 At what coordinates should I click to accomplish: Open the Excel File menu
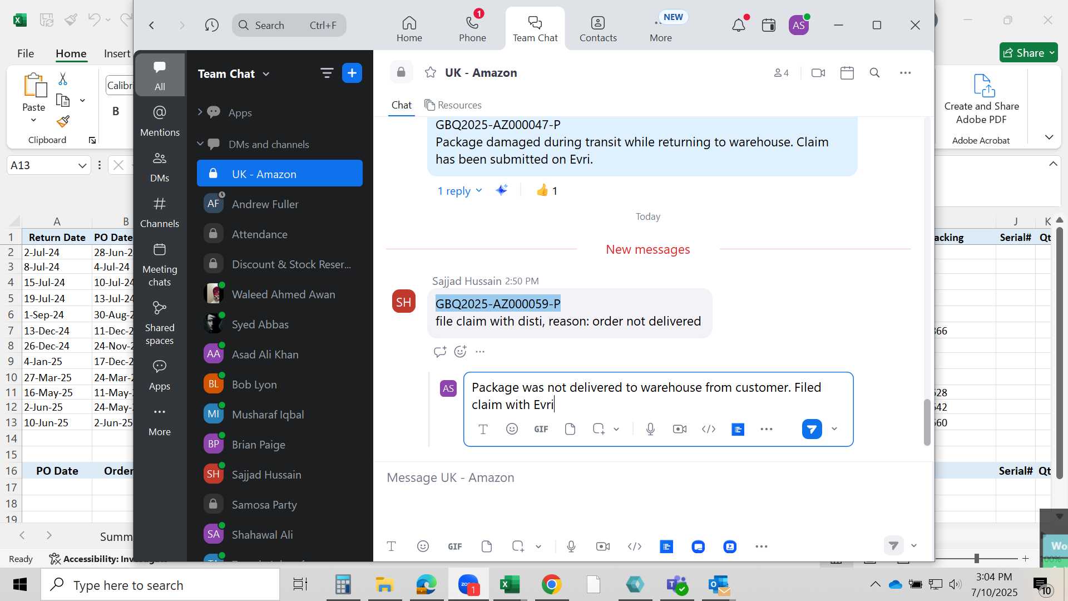pyautogui.click(x=25, y=53)
